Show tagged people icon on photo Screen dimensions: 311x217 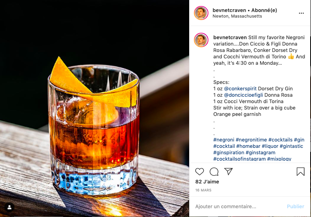[x=9, y=207]
